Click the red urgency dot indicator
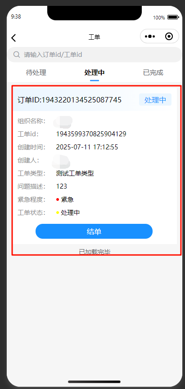This screenshot has height=389, width=185. (x=58, y=199)
